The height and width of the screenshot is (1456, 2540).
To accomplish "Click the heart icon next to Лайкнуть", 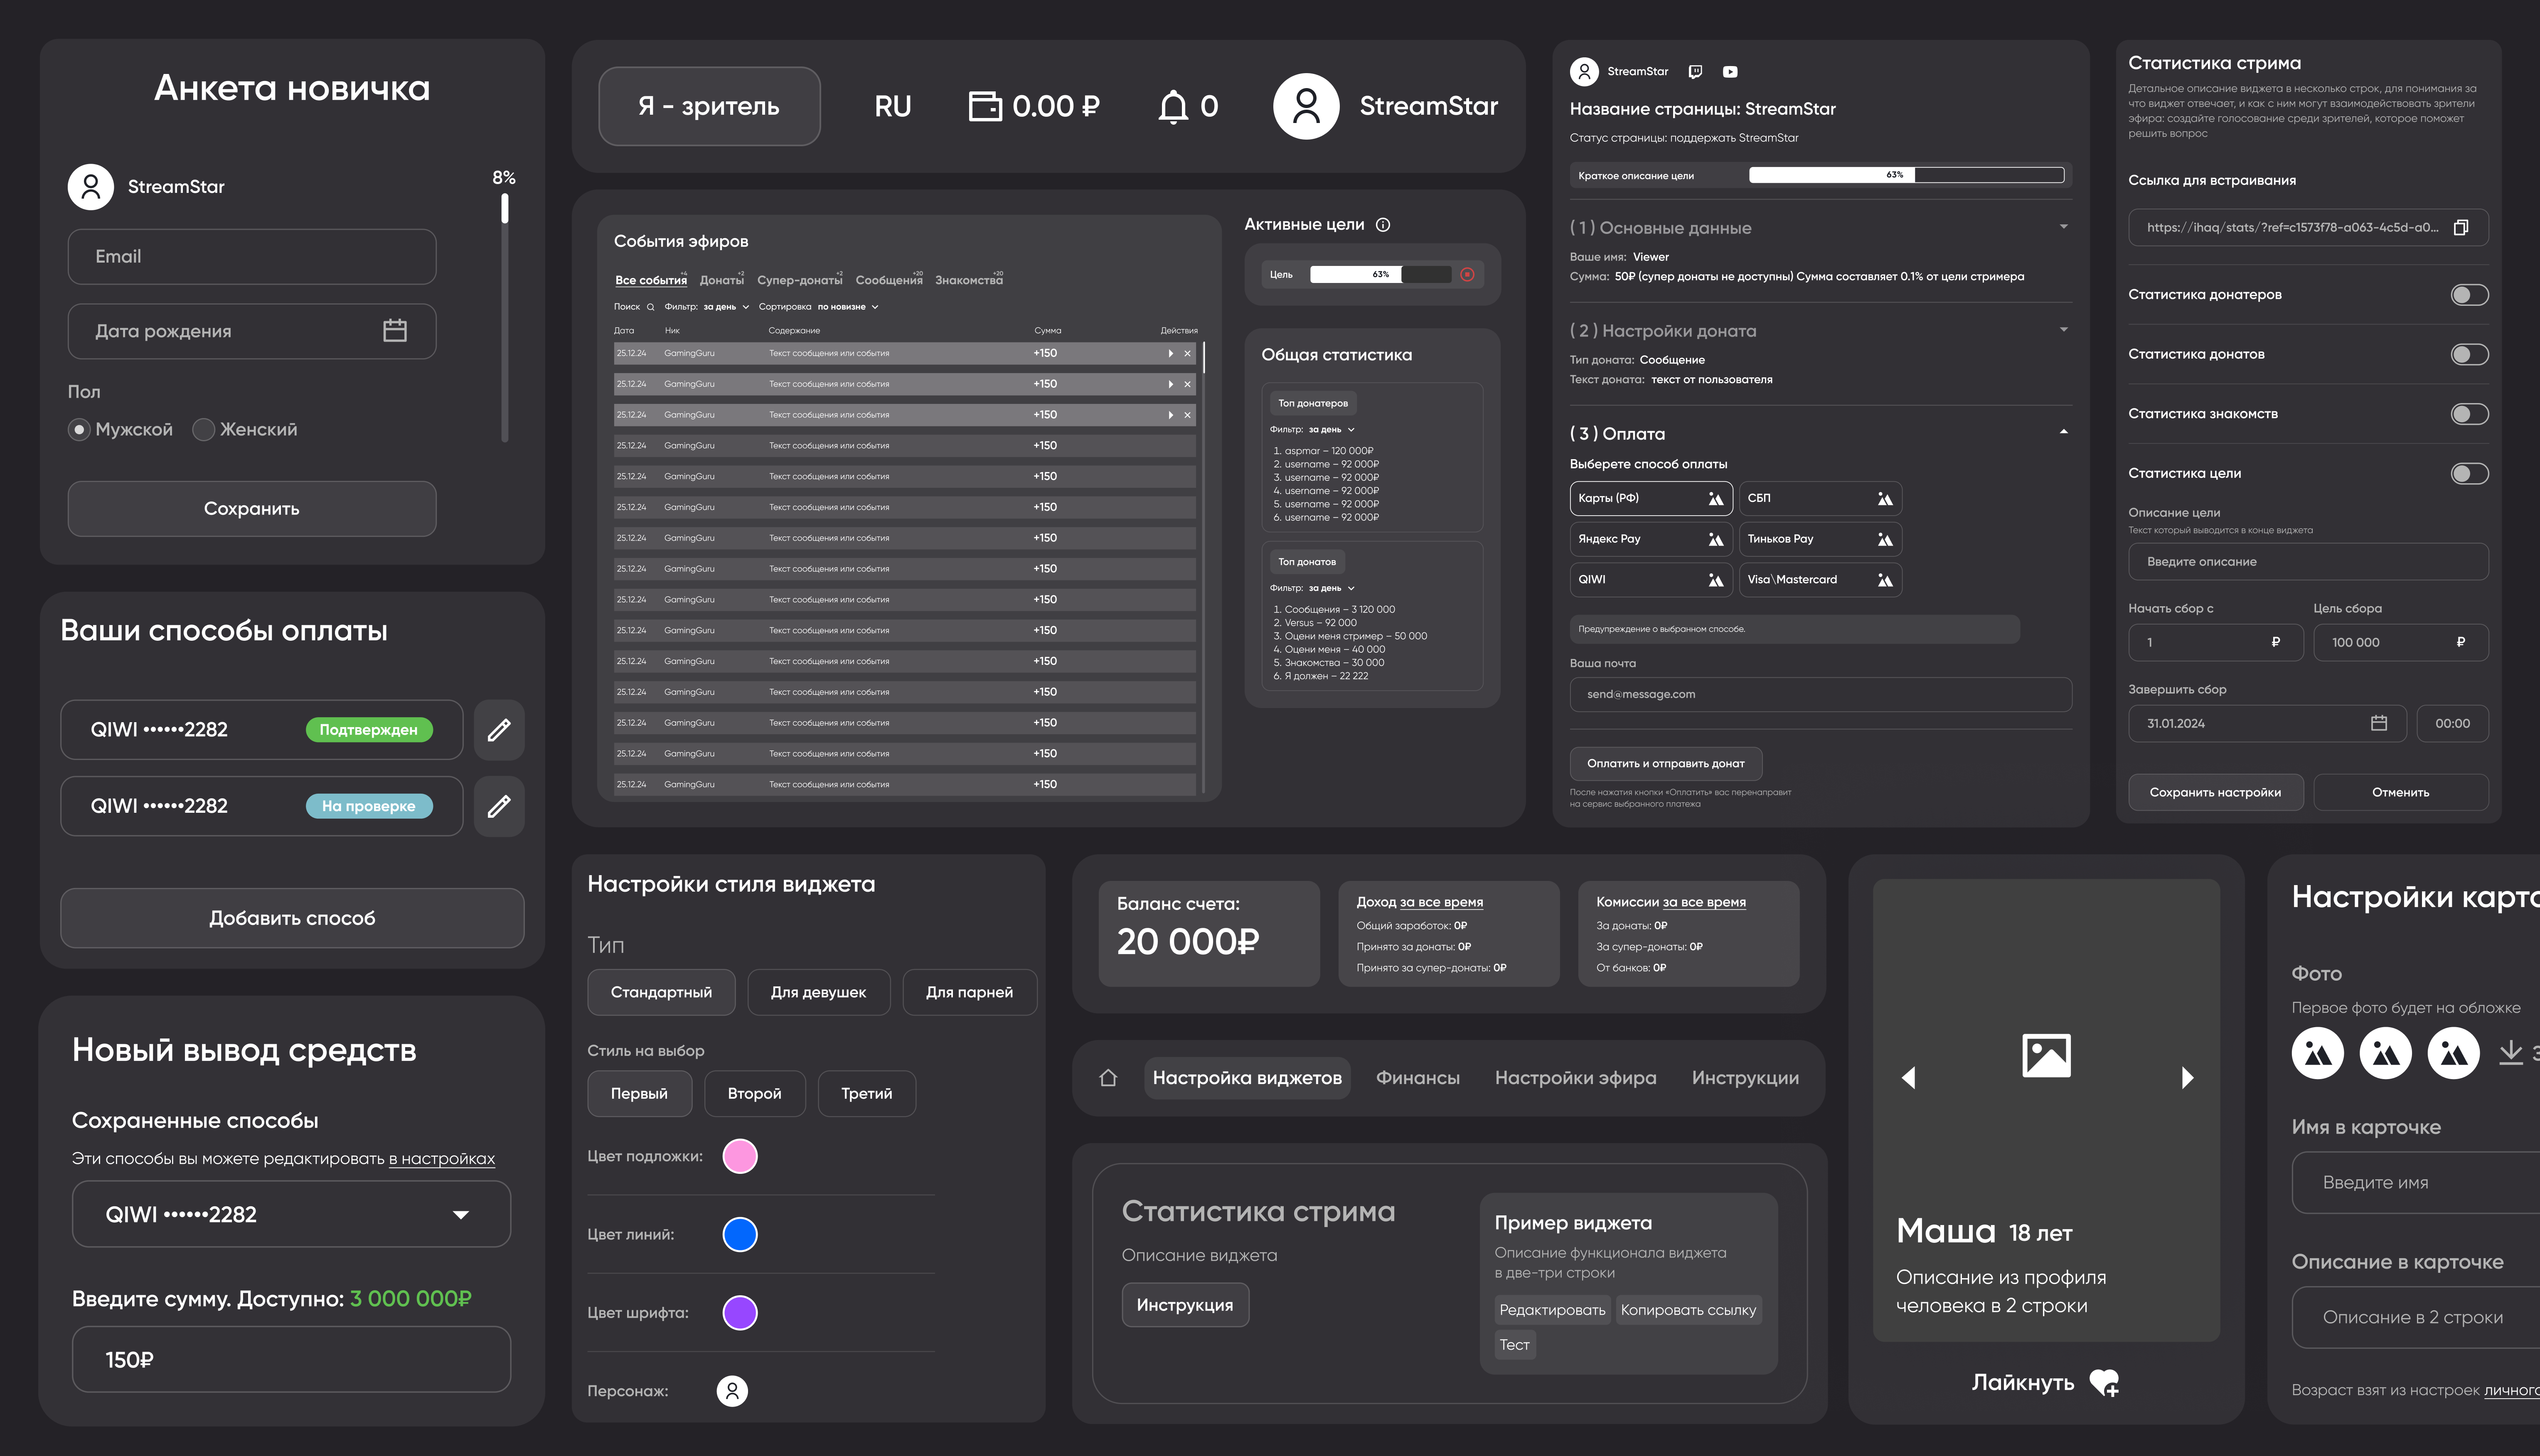I will (2104, 1382).
